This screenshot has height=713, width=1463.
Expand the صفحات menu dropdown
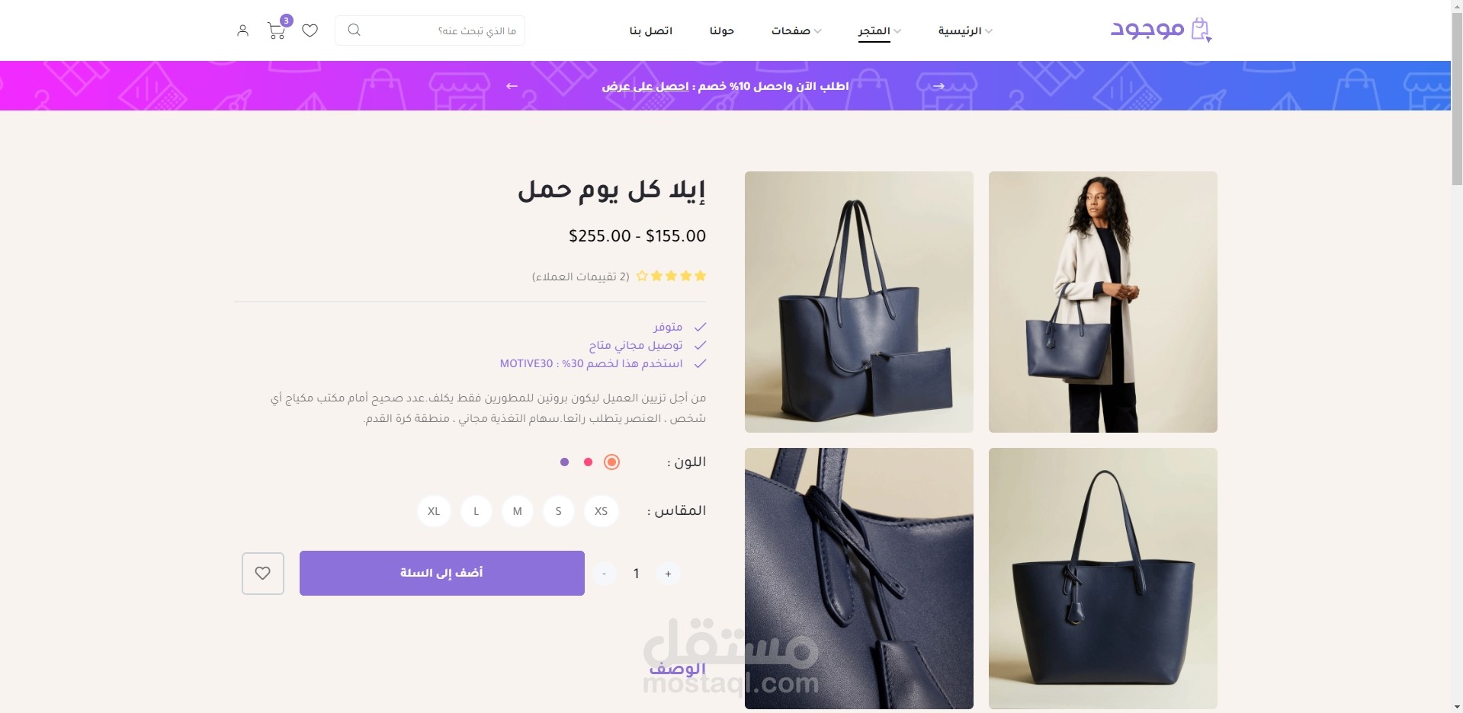pyautogui.click(x=796, y=31)
